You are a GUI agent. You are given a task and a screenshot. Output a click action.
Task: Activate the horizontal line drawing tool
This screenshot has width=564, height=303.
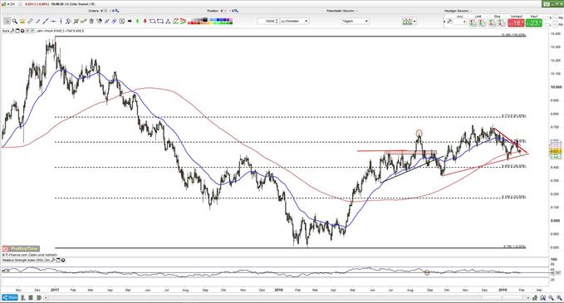pyautogui.click(x=53, y=22)
